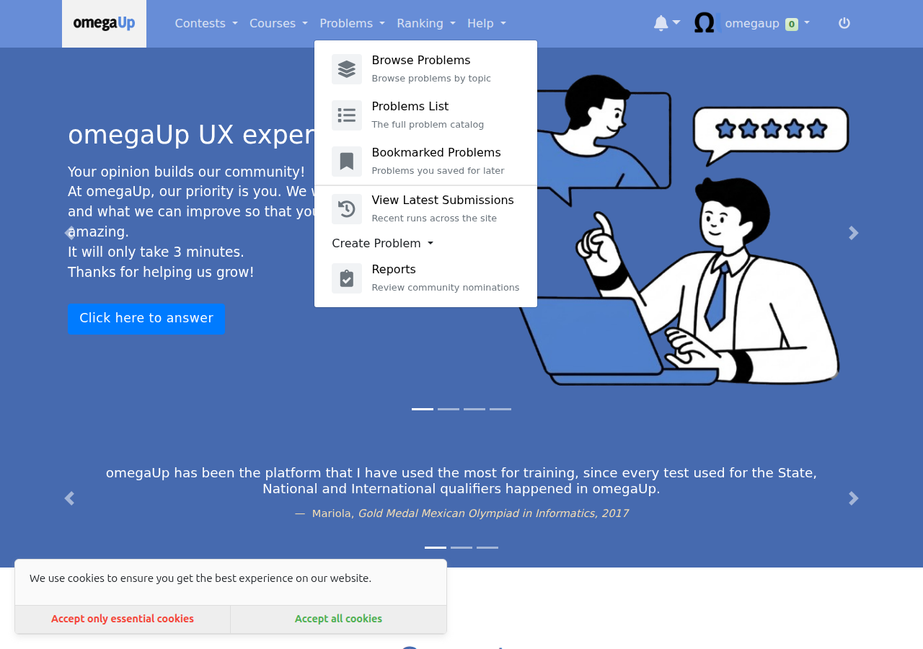Click the power logout icon
The height and width of the screenshot is (649, 923).
[844, 23]
